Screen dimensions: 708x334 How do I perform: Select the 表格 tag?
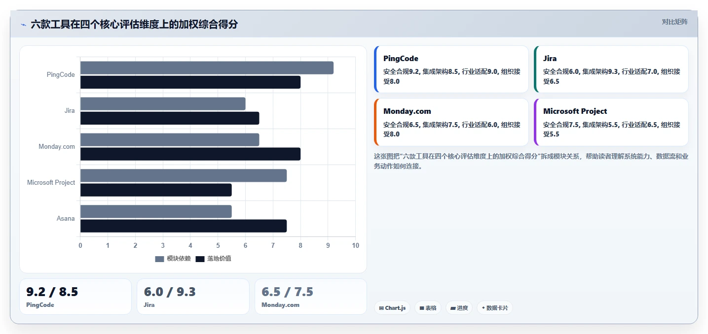point(428,308)
